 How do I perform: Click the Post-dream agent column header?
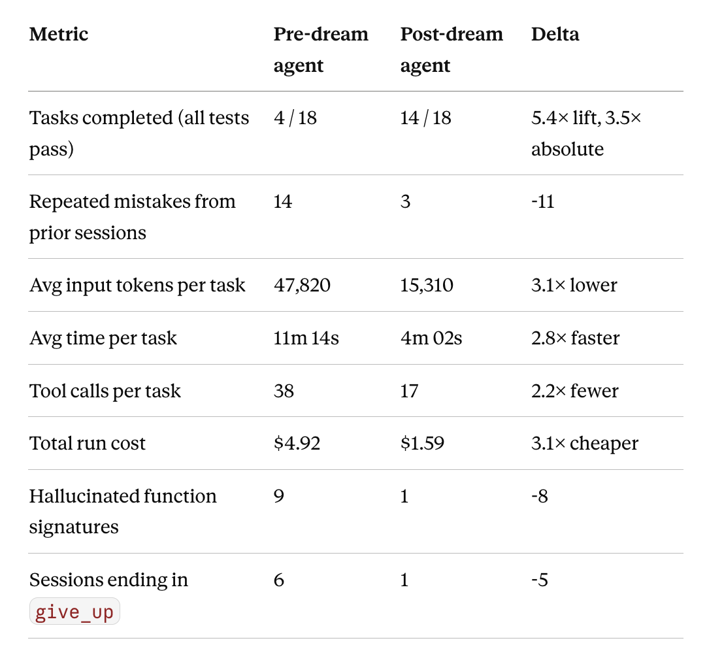pyautogui.click(x=452, y=50)
